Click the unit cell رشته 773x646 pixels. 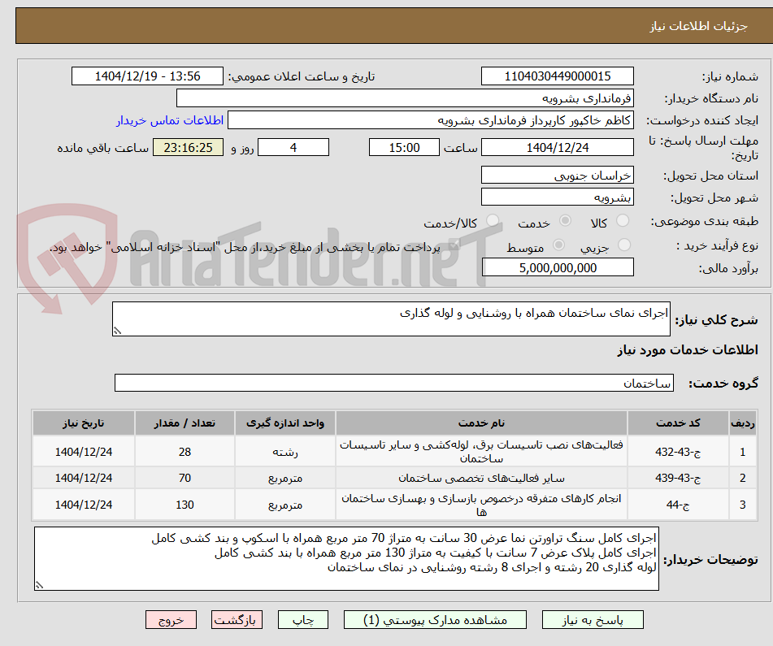[285, 452]
